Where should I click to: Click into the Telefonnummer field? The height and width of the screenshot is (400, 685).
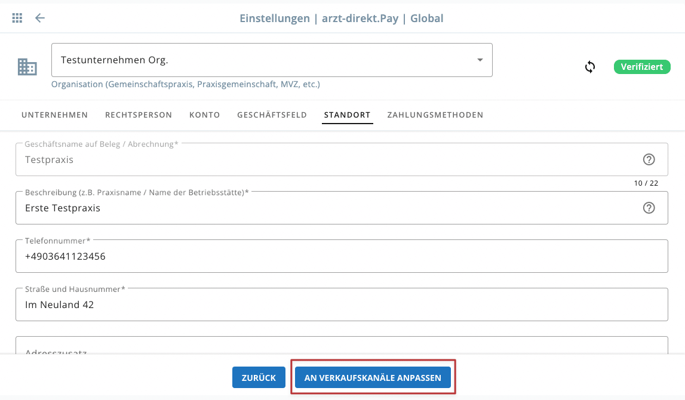[340, 257]
